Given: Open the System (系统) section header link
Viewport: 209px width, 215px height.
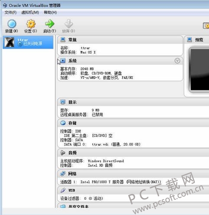Looking at the screenshot, I should pos(72,61).
